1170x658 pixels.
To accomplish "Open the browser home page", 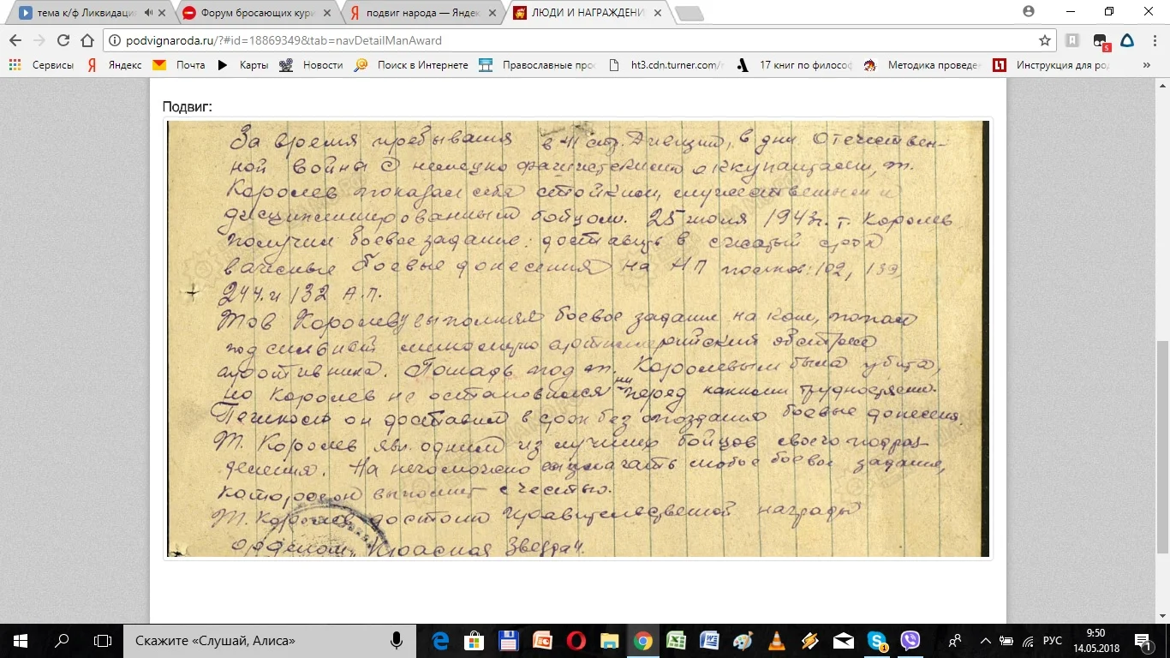I will pos(87,40).
